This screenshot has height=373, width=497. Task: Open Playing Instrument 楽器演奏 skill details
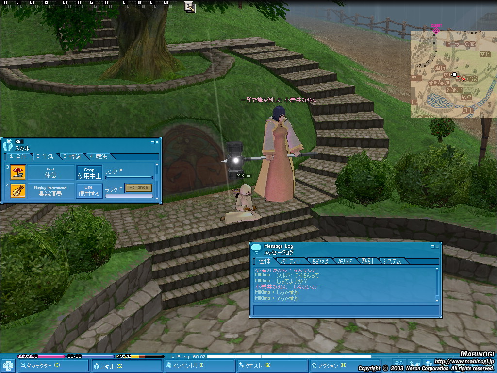(50, 191)
